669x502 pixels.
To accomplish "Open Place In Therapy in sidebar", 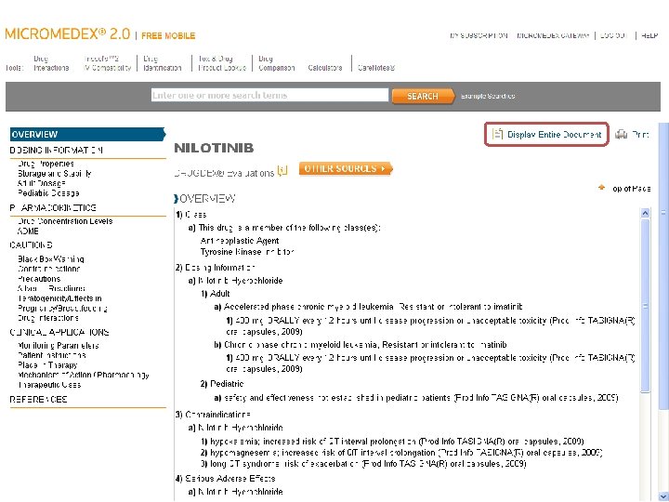I will tap(47, 365).
